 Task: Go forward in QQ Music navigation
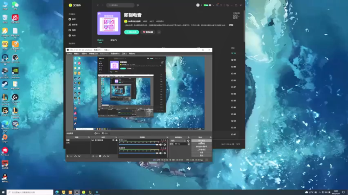(103, 5)
